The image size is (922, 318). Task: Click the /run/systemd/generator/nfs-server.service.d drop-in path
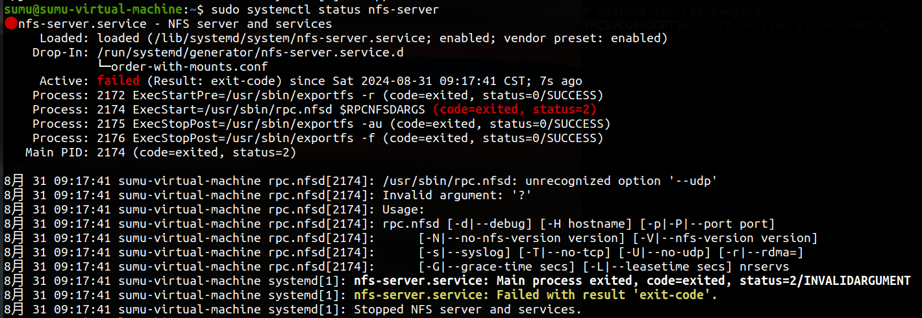(x=250, y=53)
